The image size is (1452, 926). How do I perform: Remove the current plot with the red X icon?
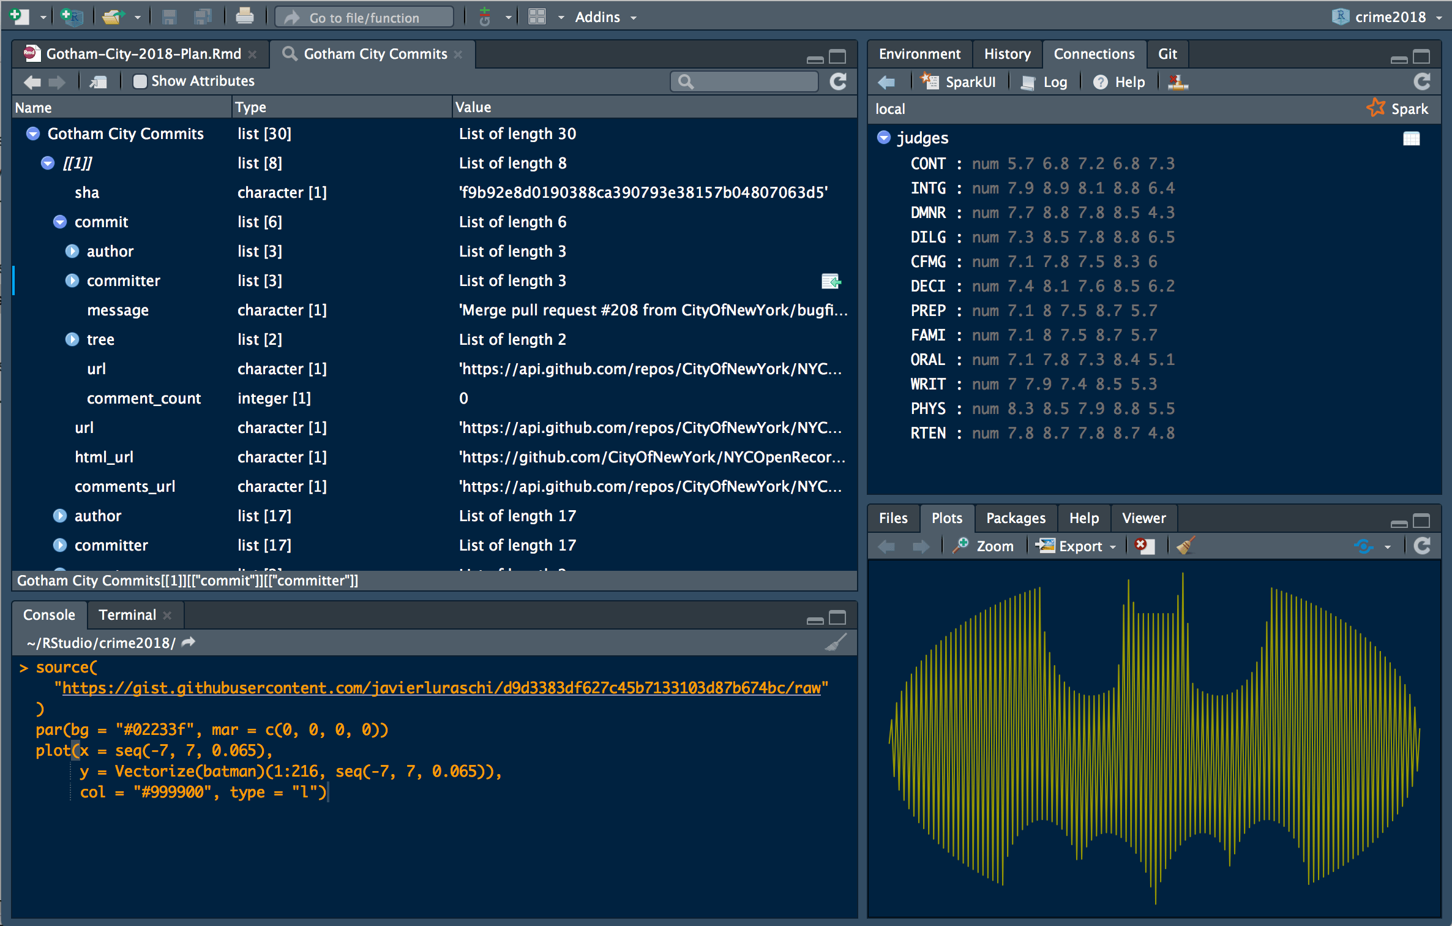1143,545
